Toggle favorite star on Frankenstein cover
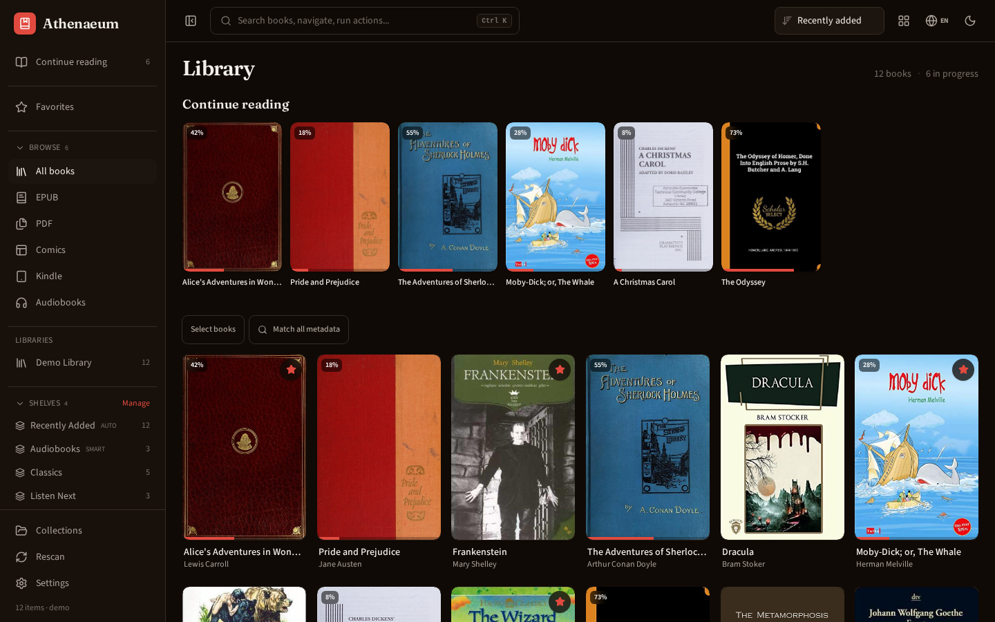This screenshot has width=995, height=622. 560,370
